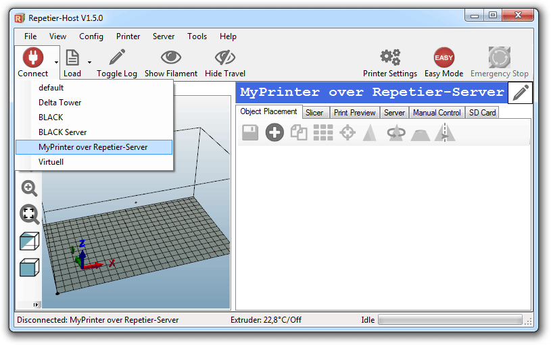Toggle Hide Travel crossed-eye icon
The width and height of the screenshot is (551, 345).
[224, 57]
